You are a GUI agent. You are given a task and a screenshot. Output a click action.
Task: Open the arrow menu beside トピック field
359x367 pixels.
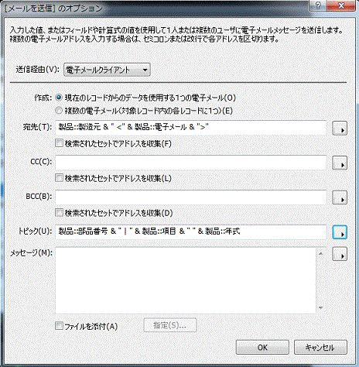[340, 232]
